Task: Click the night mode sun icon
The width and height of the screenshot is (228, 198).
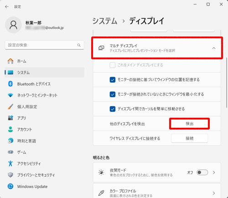Action: pyautogui.click(x=101, y=172)
